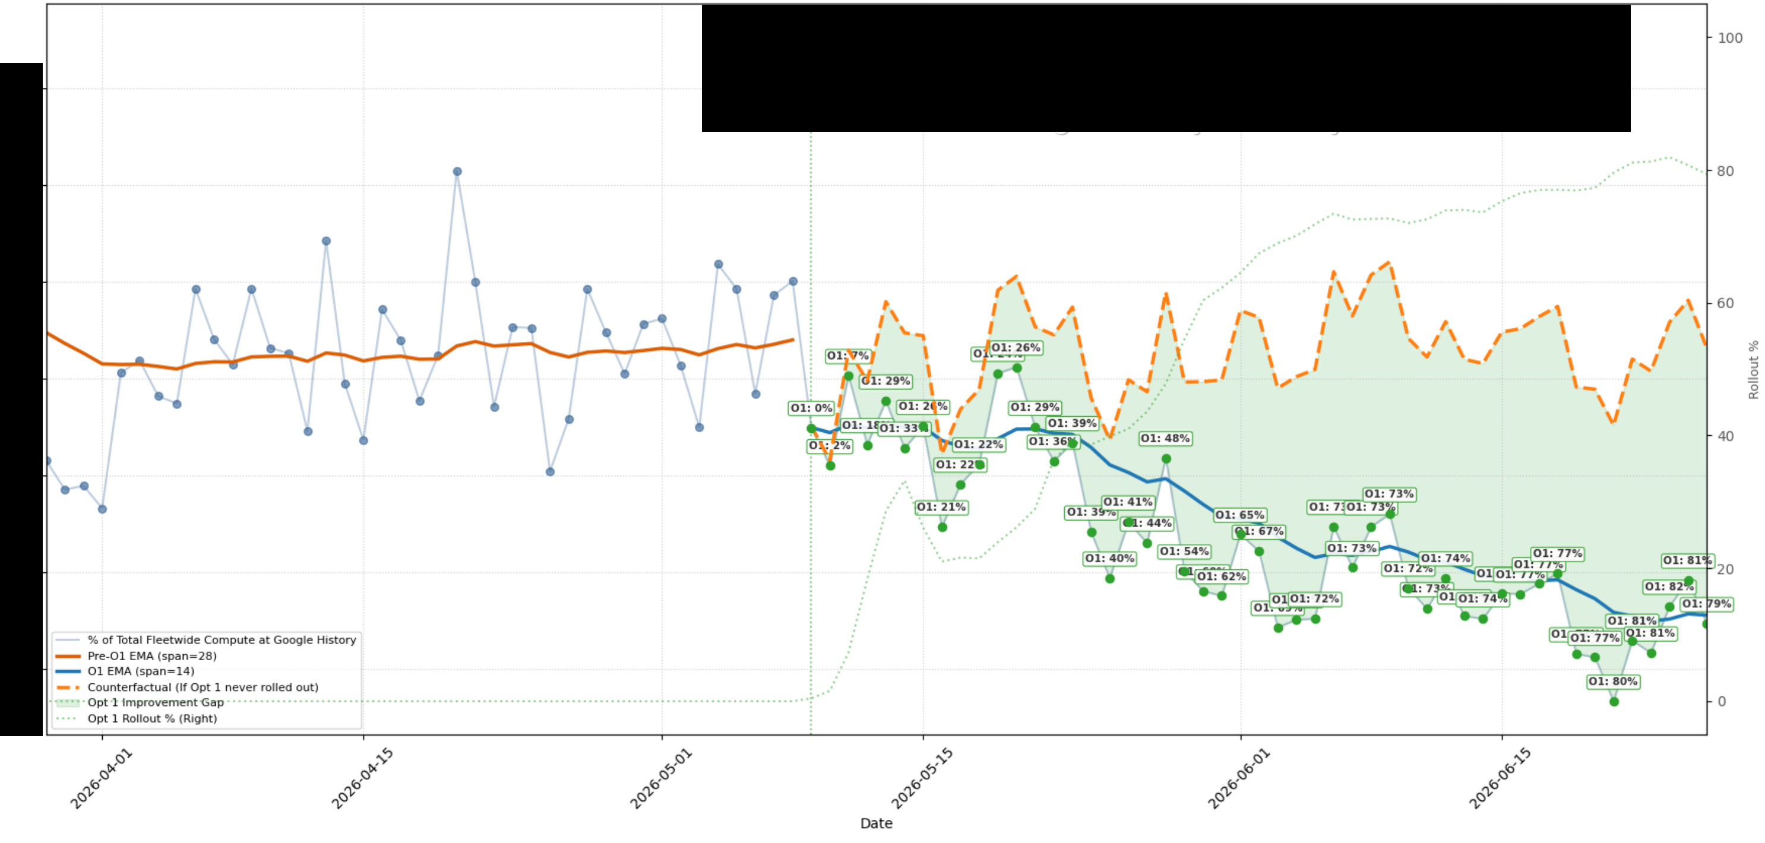Click the 'O1: 82%' annotation label
Screen dimensions: 1765x843
1669,587
